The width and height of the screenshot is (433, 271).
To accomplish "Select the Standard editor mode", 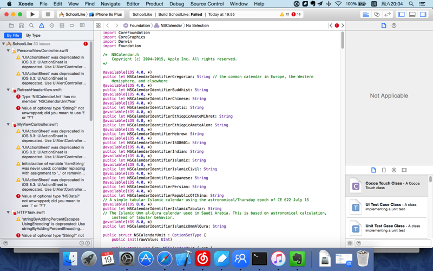I will (x=366, y=15).
